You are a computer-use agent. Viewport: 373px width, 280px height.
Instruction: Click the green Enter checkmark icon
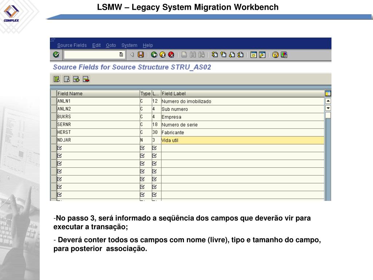click(x=56, y=55)
